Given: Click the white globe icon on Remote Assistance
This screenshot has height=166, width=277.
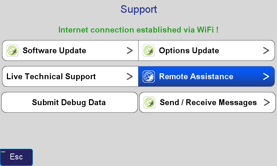Looking at the screenshot, I should (149, 76).
